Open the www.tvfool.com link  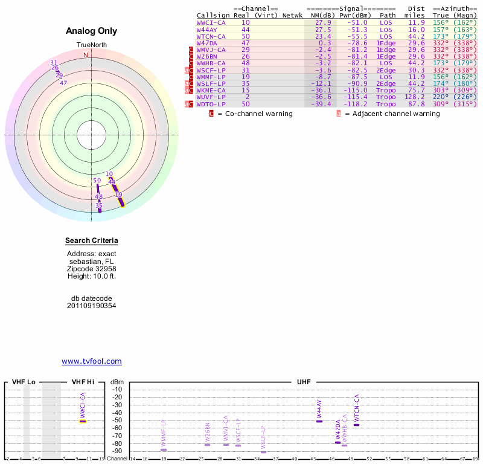coord(92,361)
